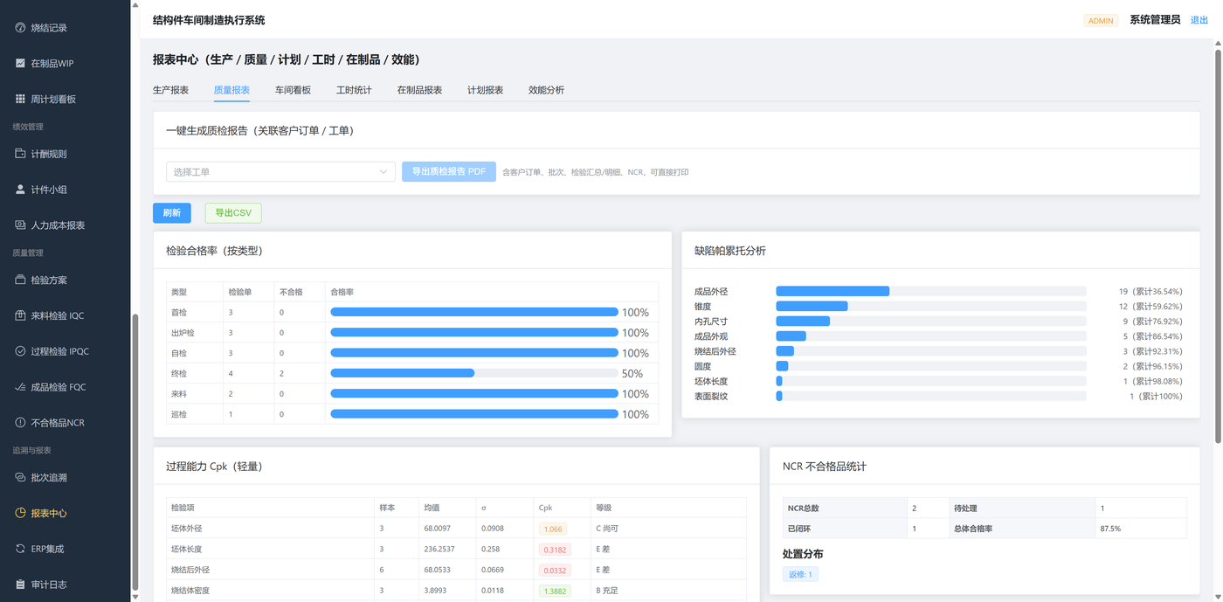Click the ERP集成 sync icon

pyautogui.click(x=20, y=549)
